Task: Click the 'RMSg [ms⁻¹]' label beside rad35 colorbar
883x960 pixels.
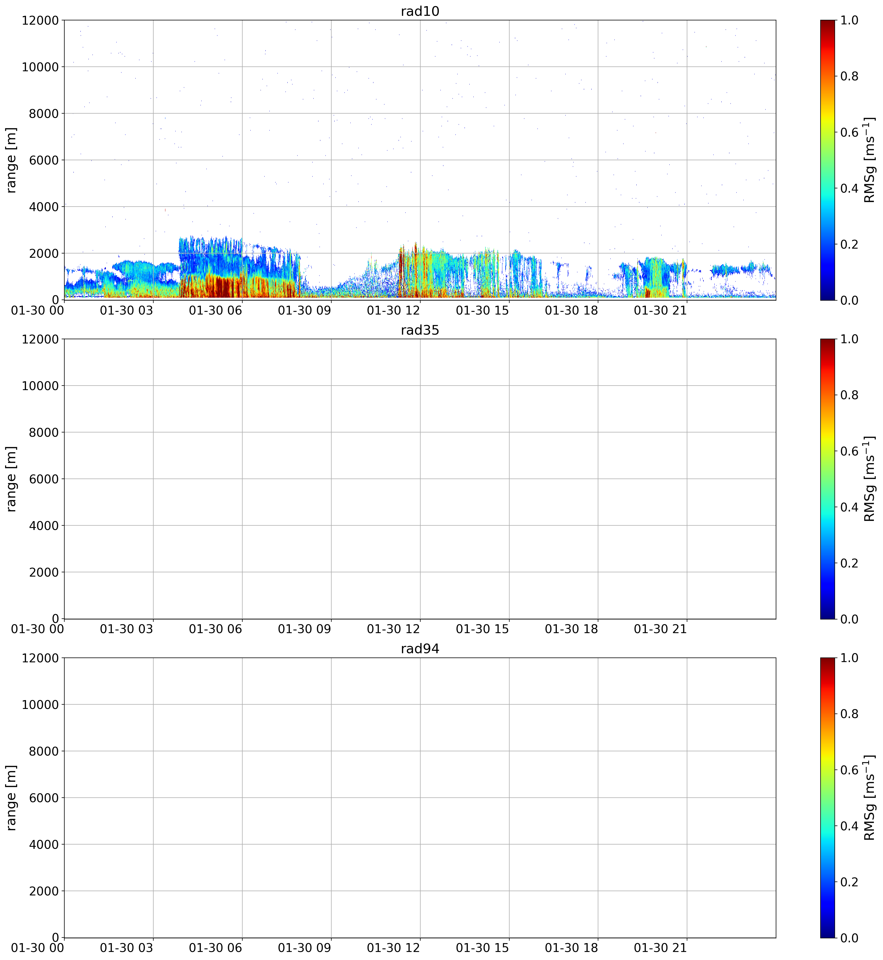Action: click(869, 479)
